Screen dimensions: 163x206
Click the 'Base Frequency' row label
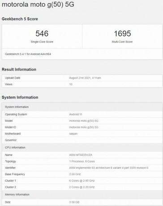tap(15, 174)
